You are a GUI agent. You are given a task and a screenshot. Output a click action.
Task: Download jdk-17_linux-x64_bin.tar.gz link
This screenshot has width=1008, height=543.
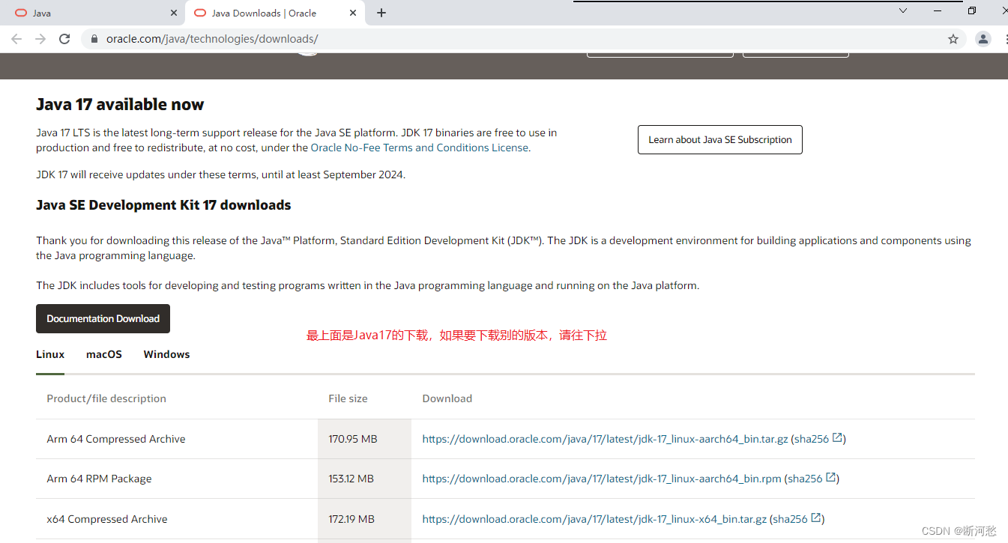click(594, 519)
